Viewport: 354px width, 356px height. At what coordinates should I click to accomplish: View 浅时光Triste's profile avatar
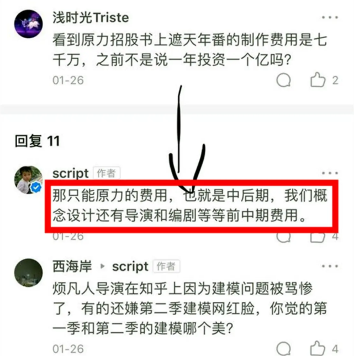tap(28, 24)
